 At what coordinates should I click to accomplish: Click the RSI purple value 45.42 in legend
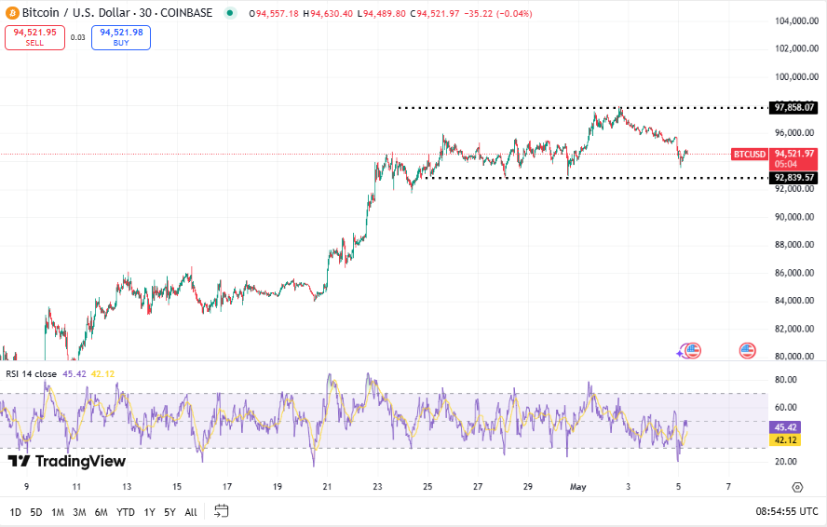point(75,374)
